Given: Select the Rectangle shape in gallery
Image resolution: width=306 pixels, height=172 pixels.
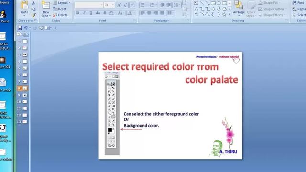Looking at the screenshot, I should pyautogui.click(x=213, y=3).
